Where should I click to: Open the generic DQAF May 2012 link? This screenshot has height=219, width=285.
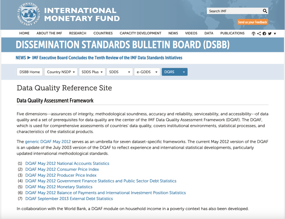[x=48, y=141]
